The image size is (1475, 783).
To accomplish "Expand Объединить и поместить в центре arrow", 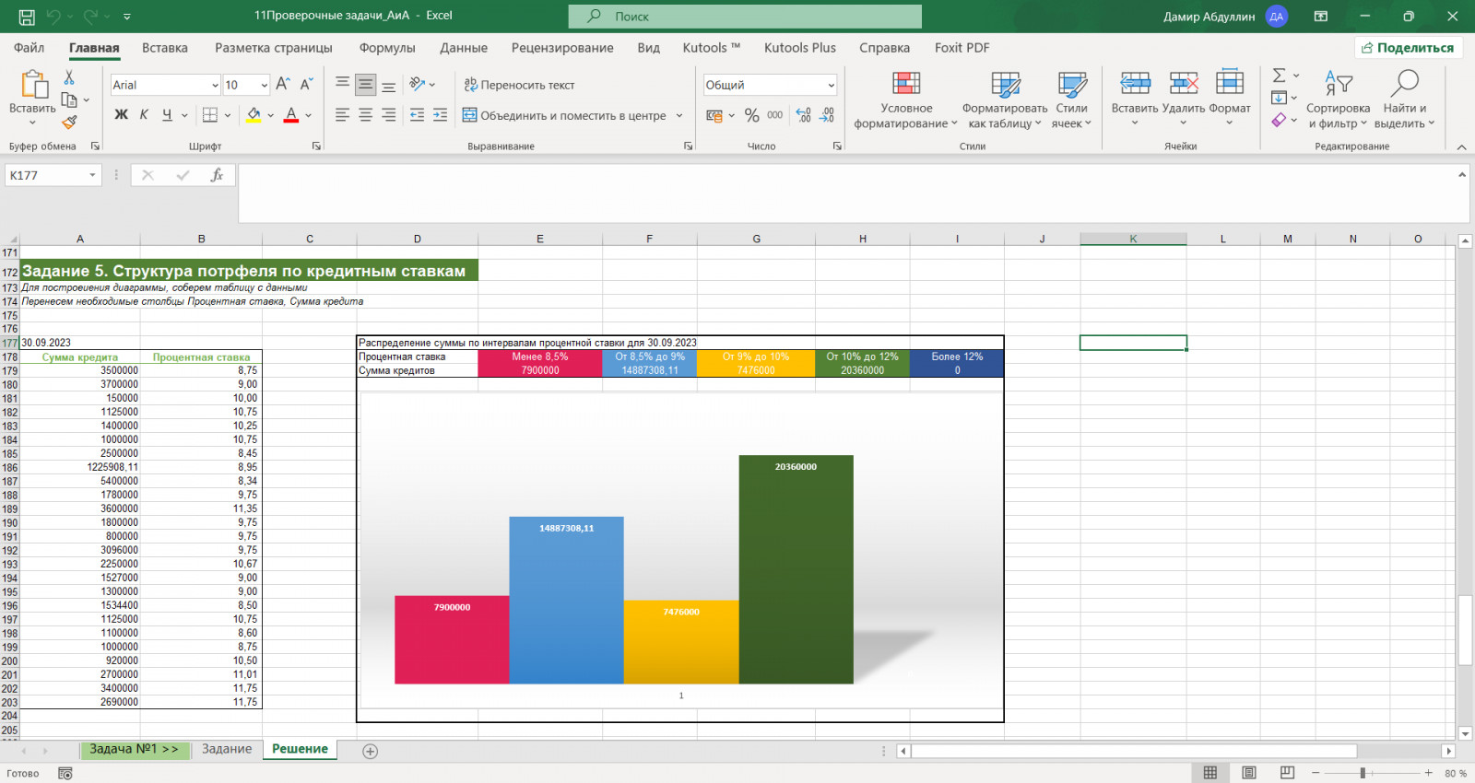I will (679, 116).
